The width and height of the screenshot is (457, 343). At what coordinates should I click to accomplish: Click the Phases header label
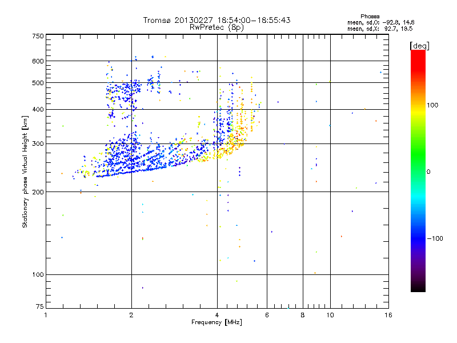click(x=370, y=17)
